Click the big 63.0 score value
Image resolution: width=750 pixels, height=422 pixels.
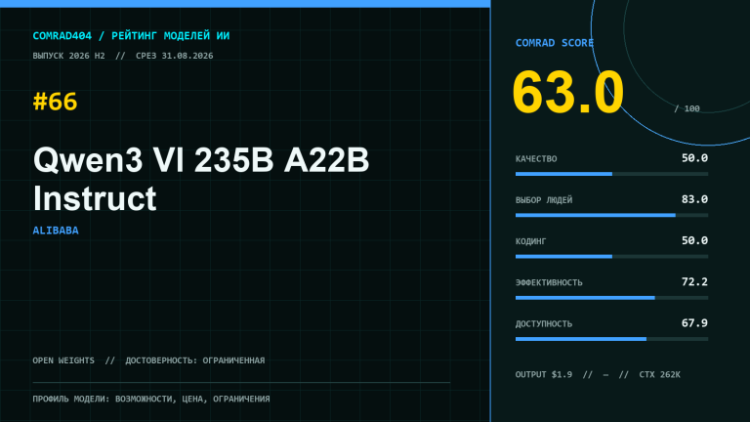pyautogui.click(x=567, y=92)
